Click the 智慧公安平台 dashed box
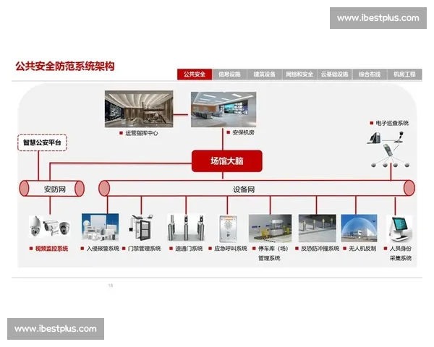This screenshot has height=347, width=434. point(43,142)
